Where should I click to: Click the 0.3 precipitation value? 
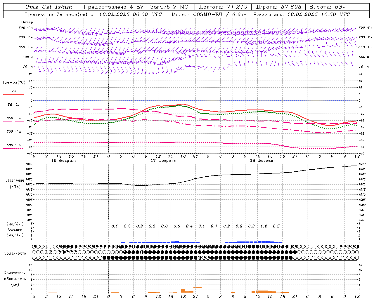click(x=152, y=226)
